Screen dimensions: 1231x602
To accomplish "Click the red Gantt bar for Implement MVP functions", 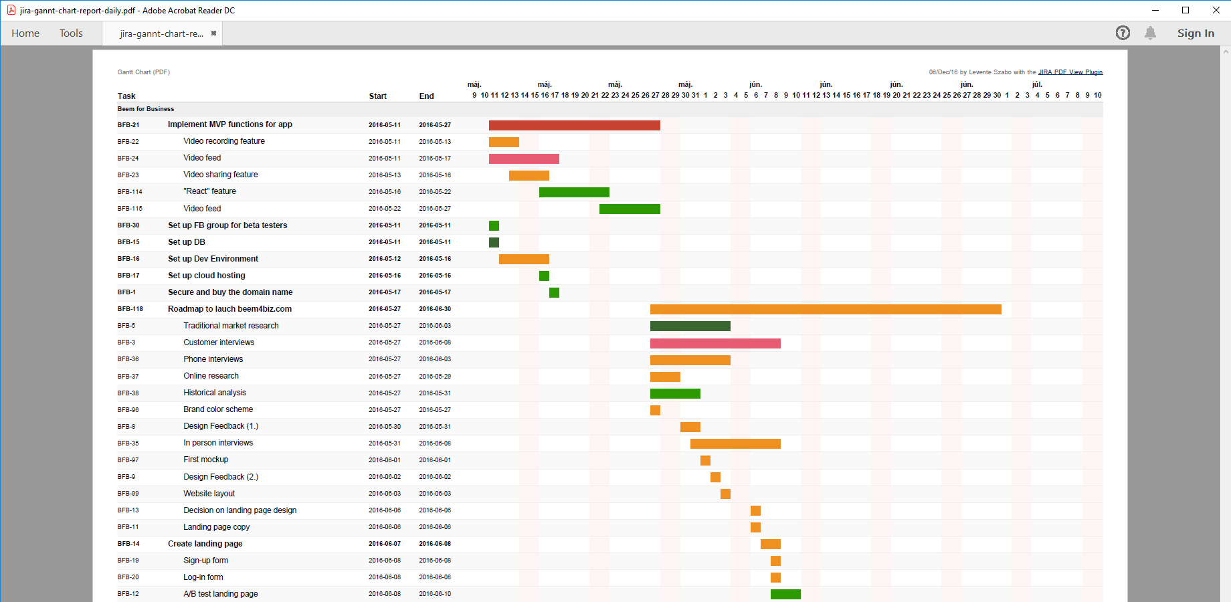I will pos(574,125).
